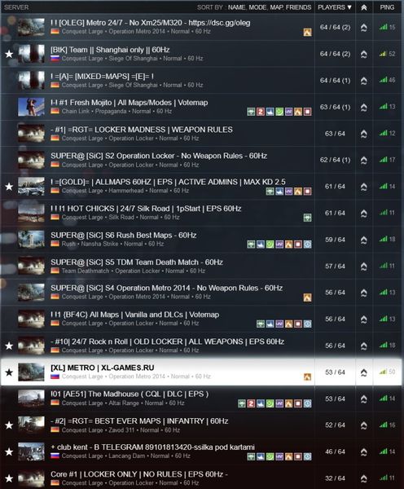Sort servers by FRIENDS
The height and width of the screenshot is (489, 404).
tap(298, 7)
